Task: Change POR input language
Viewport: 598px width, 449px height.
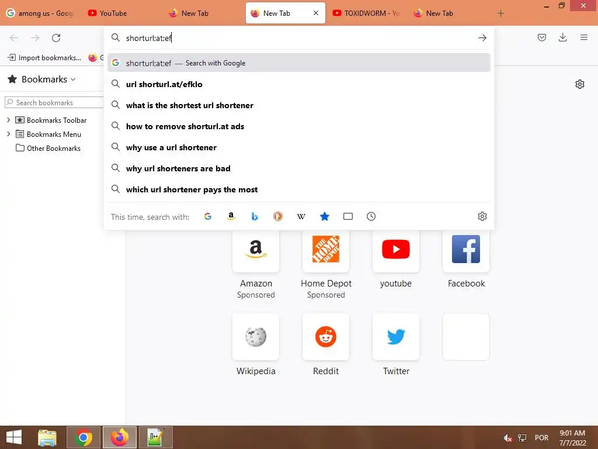Action: click(541, 437)
